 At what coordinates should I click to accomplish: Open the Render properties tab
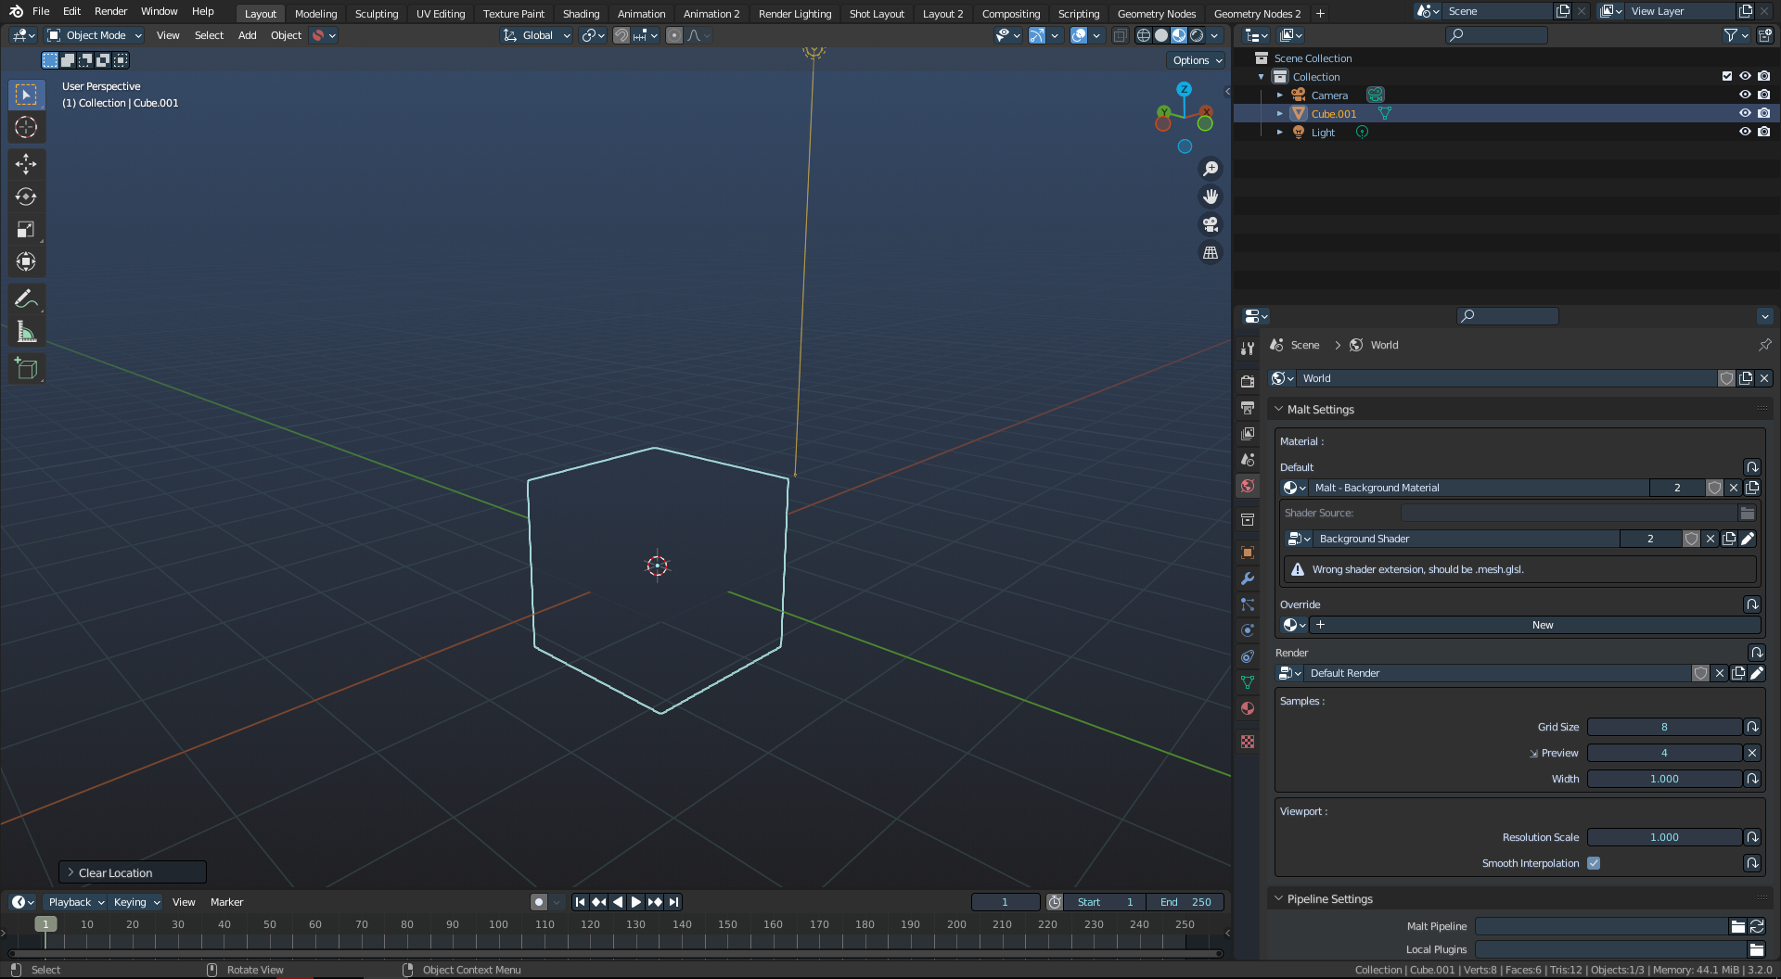pyautogui.click(x=1247, y=380)
